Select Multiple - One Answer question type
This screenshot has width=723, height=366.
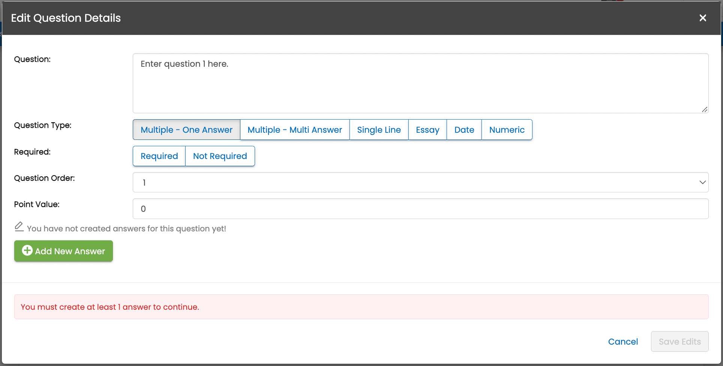(x=186, y=130)
